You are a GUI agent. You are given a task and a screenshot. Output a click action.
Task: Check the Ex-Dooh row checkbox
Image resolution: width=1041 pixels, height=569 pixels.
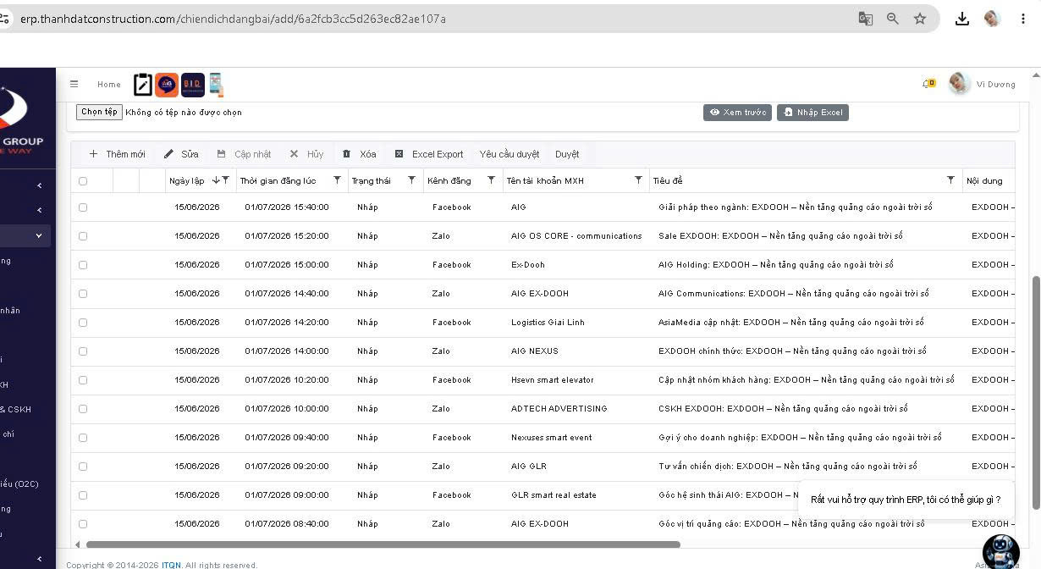coord(83,265)
